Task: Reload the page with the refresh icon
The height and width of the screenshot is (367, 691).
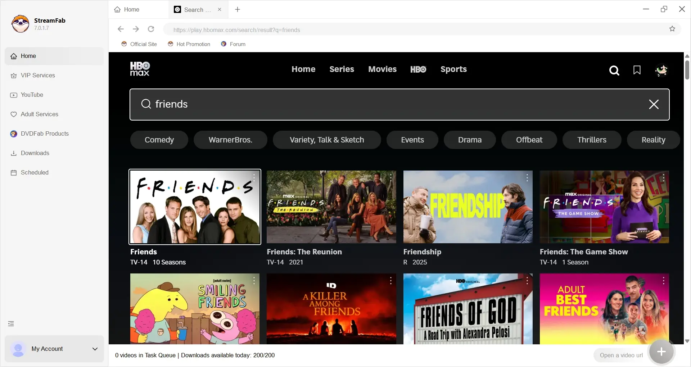Action: click(x=151, y=29)
